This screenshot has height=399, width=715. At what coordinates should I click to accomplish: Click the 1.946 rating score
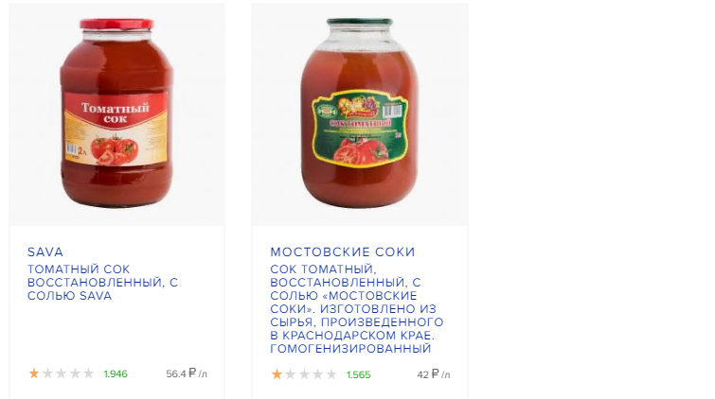click(x=116, y=374)
